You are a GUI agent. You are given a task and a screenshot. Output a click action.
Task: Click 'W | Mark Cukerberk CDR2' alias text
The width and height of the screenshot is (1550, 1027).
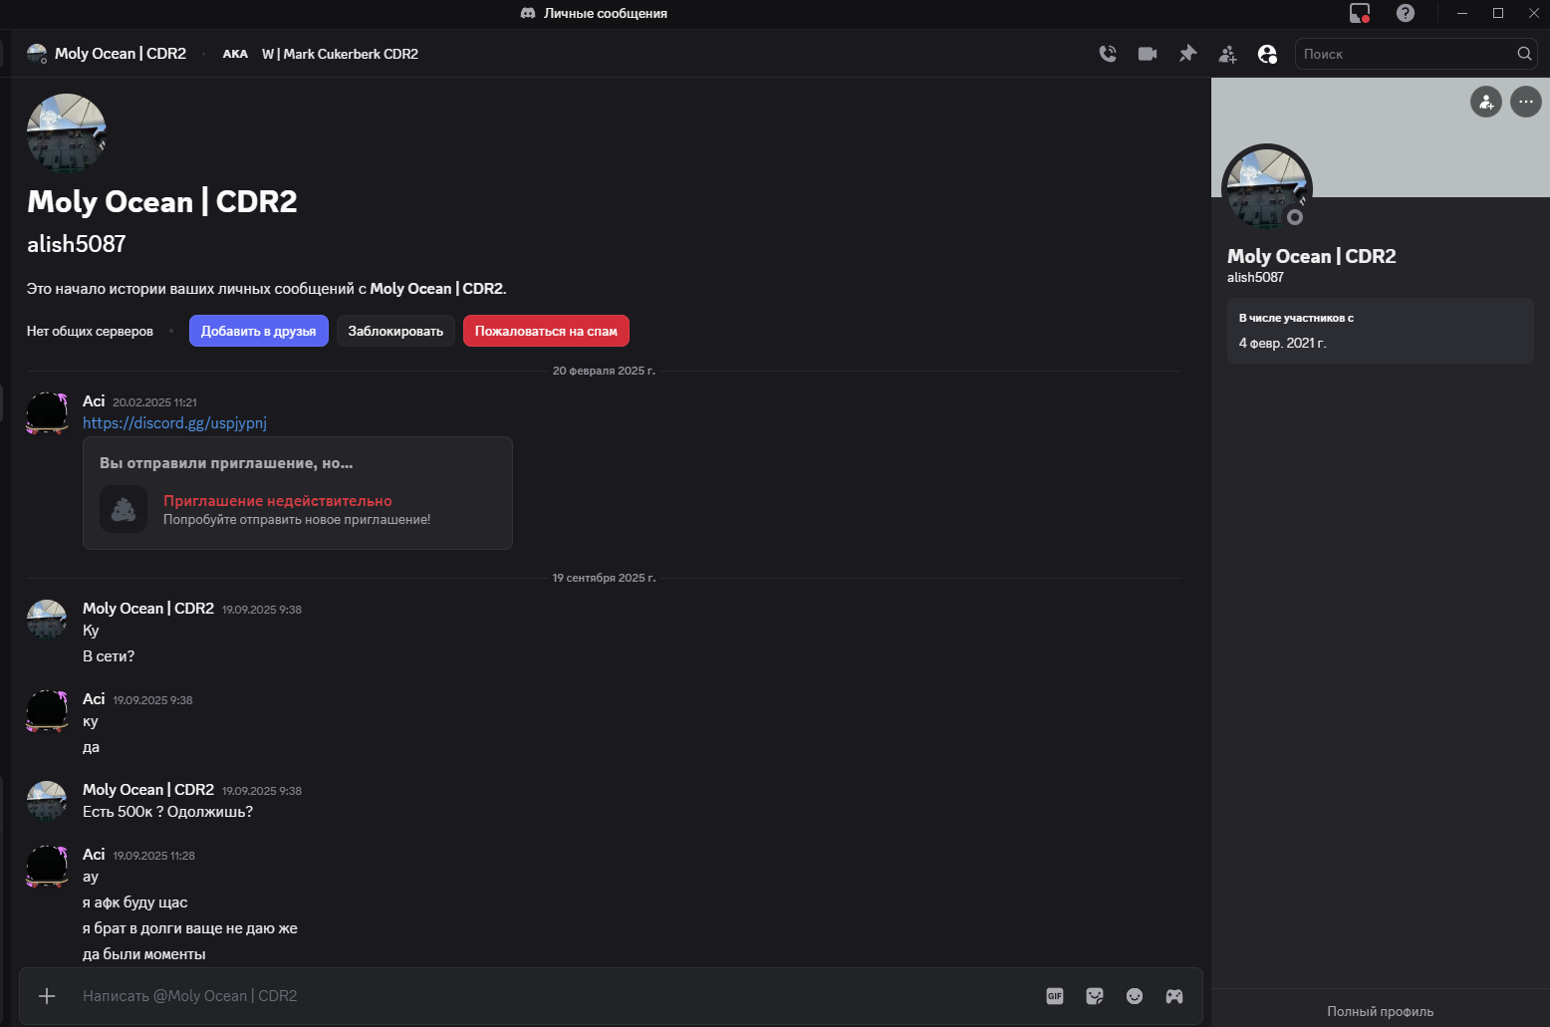point(340,54)
